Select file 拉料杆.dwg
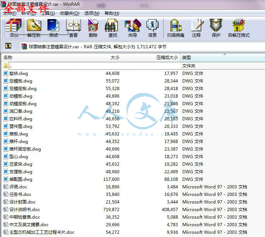This screenshot has width=265, height=237. 20,118
